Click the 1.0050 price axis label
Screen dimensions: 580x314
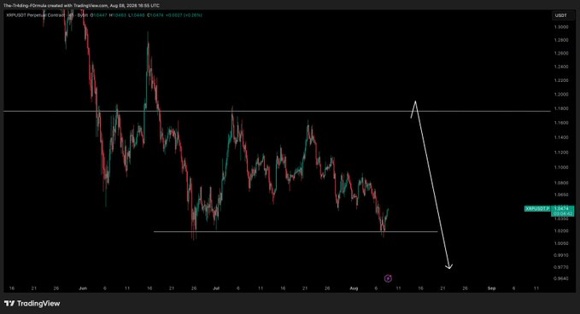561,243
